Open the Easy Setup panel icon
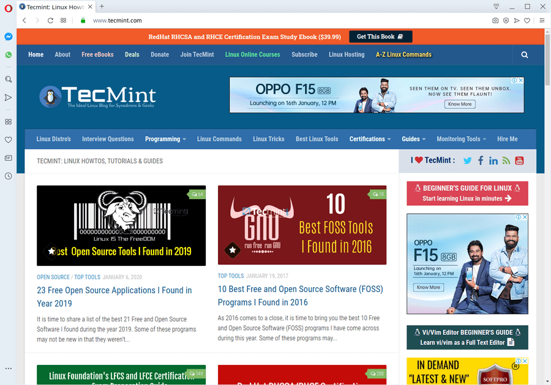The height and width of the screenshot is (385, 551). [x=542, y=20]
